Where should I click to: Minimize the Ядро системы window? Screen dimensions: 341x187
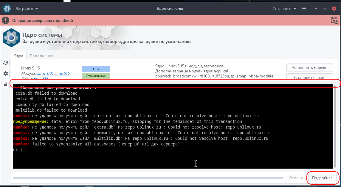point(316,9)
